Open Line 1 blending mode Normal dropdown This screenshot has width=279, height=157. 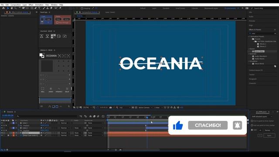point(65,123)
